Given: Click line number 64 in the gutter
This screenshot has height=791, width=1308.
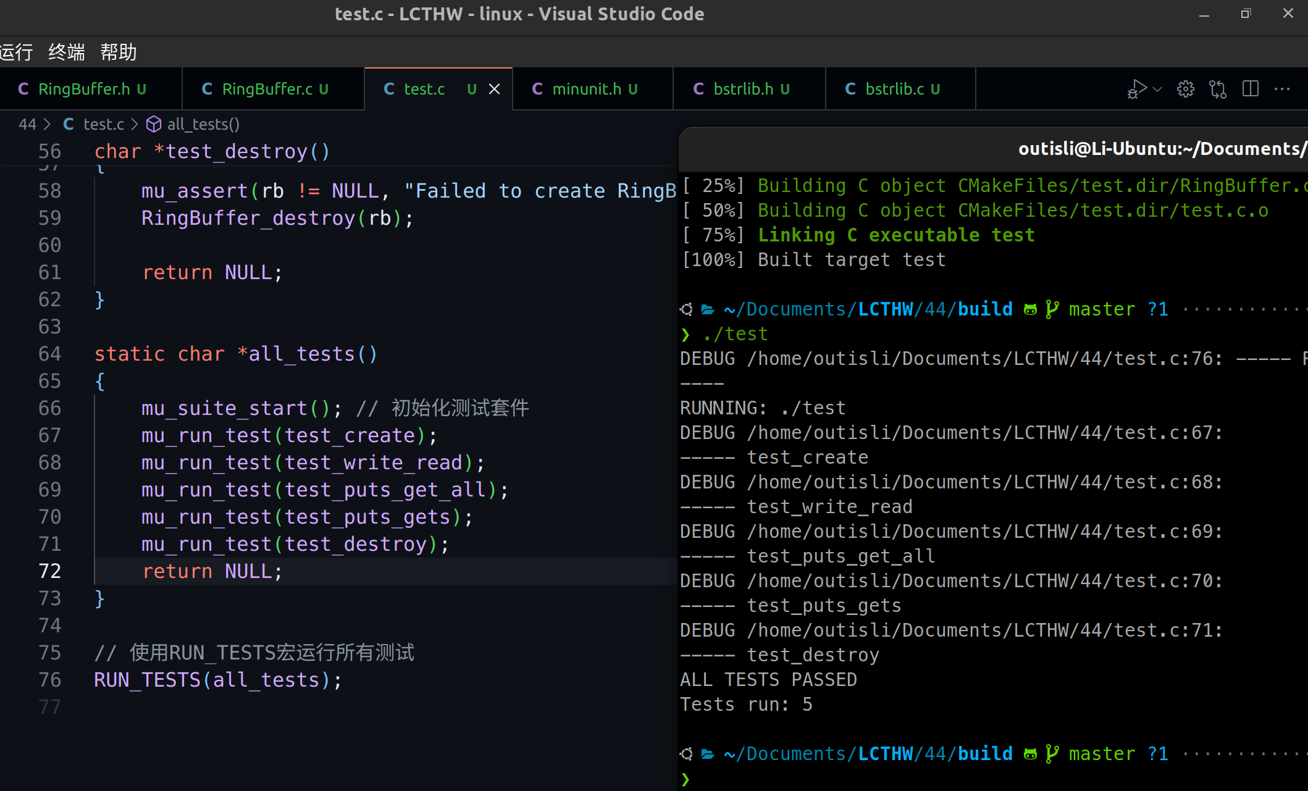Looking at the screenshot, I should (49, 354).
